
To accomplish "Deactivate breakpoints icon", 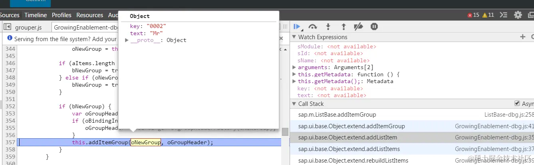I will click(x=359, y=27).
